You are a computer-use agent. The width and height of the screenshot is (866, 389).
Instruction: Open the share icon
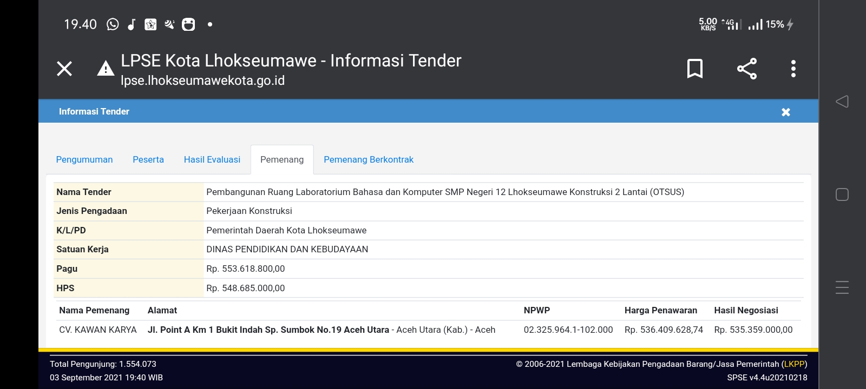pos(746,69)
